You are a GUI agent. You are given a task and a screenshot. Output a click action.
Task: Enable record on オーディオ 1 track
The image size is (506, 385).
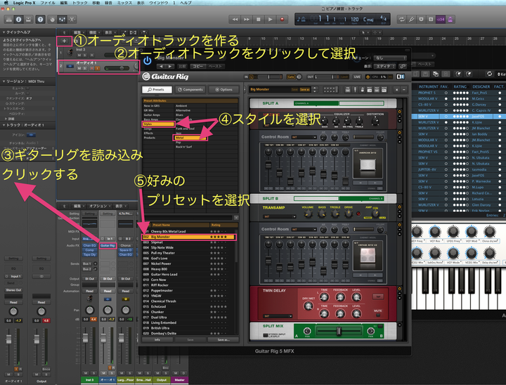(x=91, y=68)
